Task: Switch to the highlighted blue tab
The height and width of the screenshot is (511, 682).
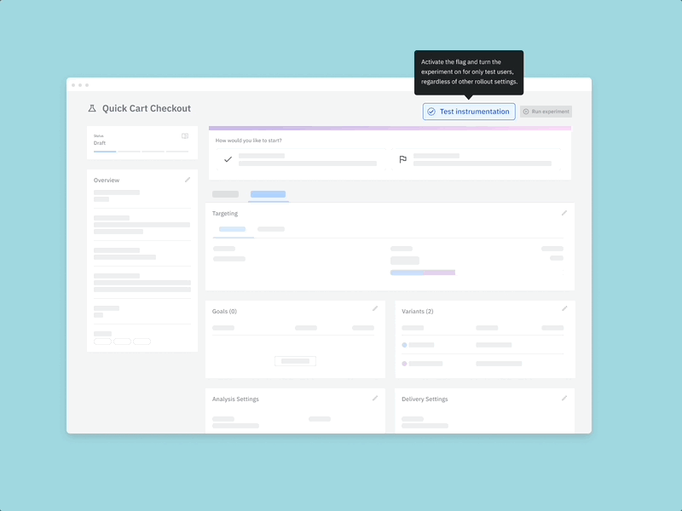Action: point(268,193)
